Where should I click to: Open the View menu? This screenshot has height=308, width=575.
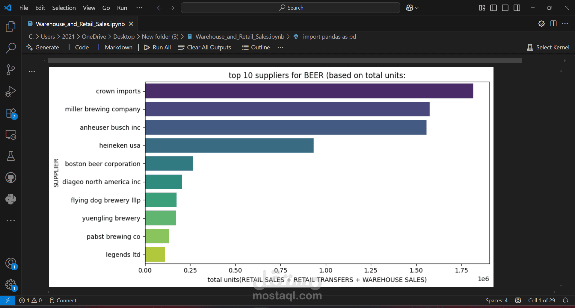coord(89,8)
